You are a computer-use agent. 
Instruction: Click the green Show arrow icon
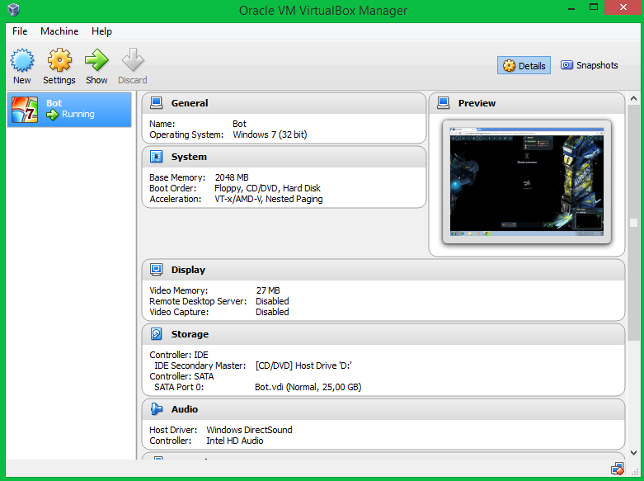point(96,60)
